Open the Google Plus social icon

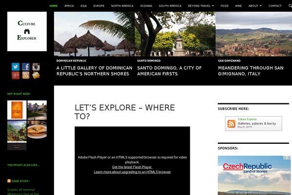click(x=16, y=75)
